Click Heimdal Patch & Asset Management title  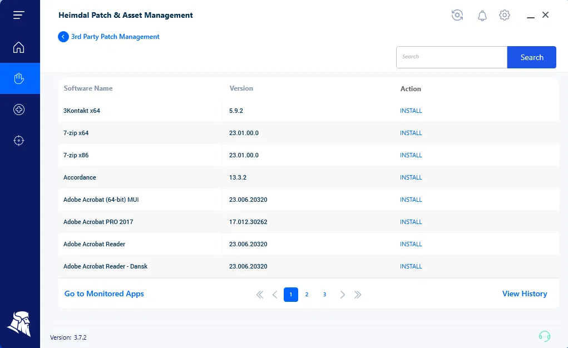126,15
